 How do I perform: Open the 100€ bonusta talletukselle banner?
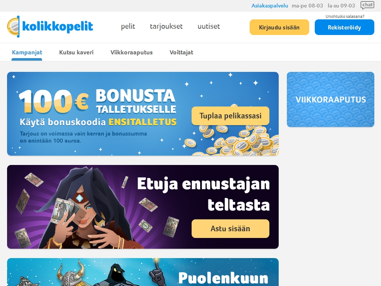143,114
